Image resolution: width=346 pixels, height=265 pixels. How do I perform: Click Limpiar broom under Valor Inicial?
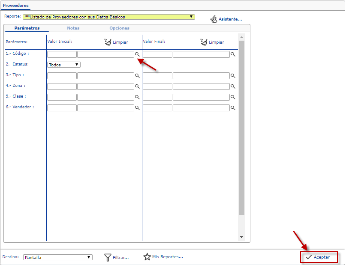point(108,42)
